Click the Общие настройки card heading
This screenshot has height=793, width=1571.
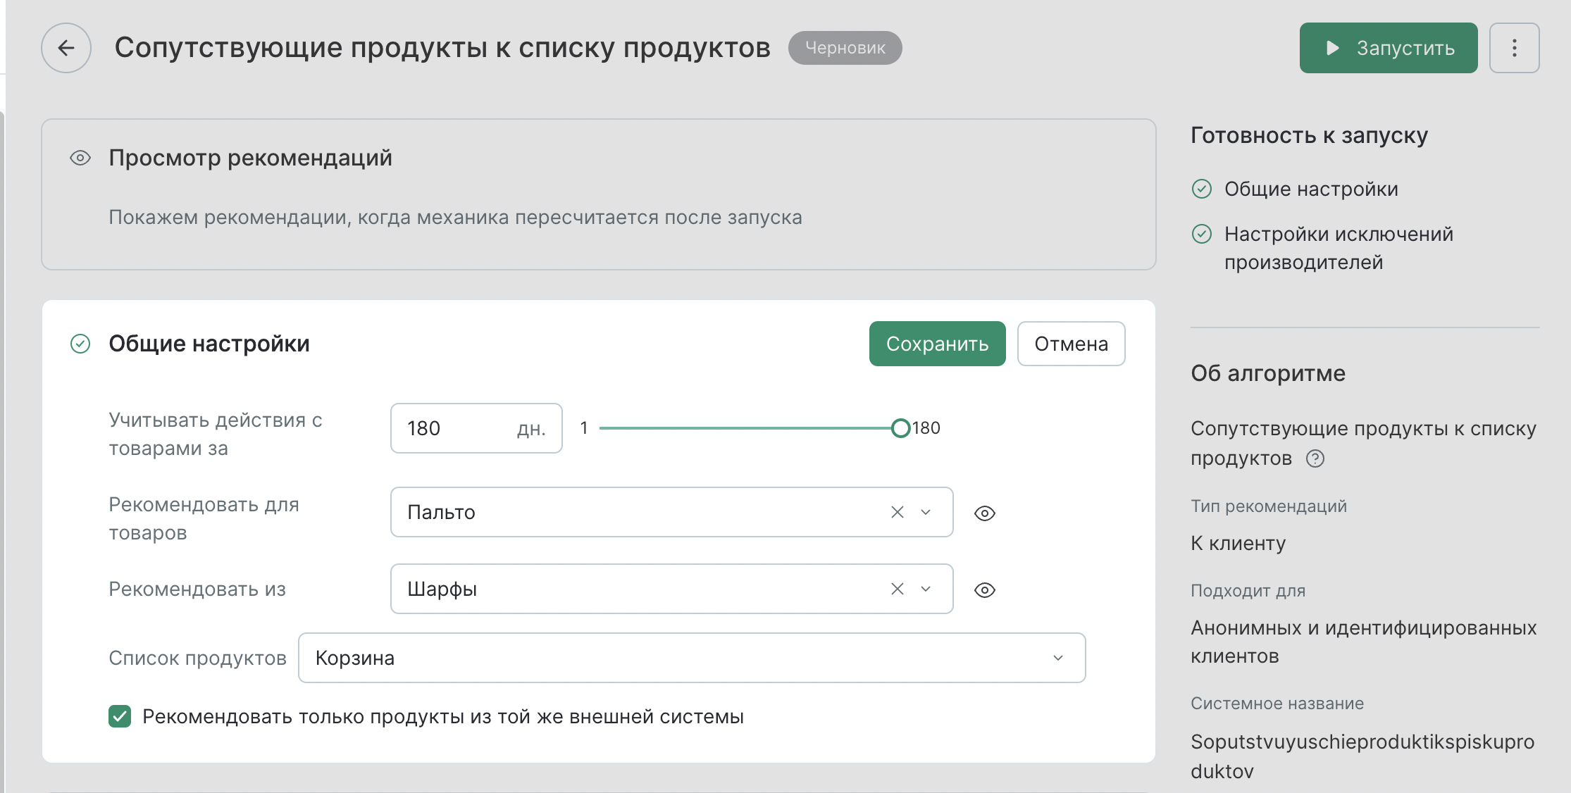coord(209,344)
